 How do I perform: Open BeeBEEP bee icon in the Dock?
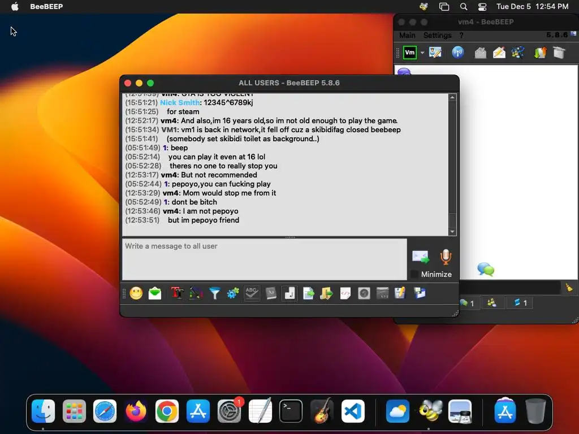coord(429,411)
